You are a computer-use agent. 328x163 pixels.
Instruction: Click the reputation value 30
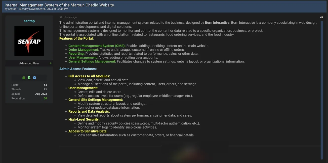click(x=45, y=99)
